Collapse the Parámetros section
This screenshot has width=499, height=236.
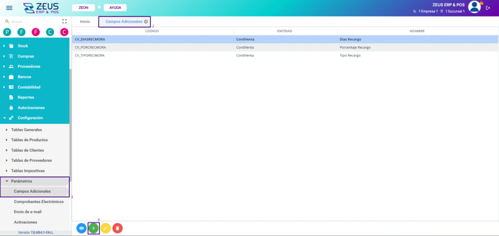coord(21,181)
